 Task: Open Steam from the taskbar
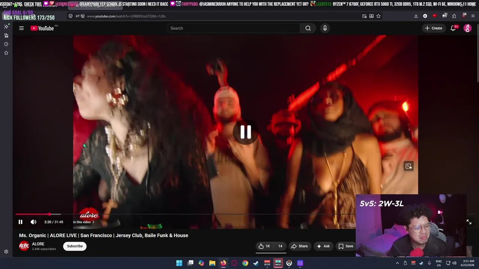[x=256, y=263]
